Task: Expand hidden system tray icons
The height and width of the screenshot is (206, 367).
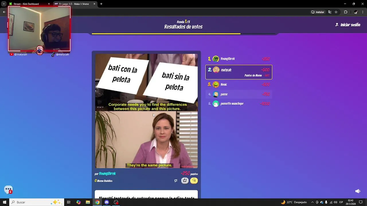Action: coord(312,202)
